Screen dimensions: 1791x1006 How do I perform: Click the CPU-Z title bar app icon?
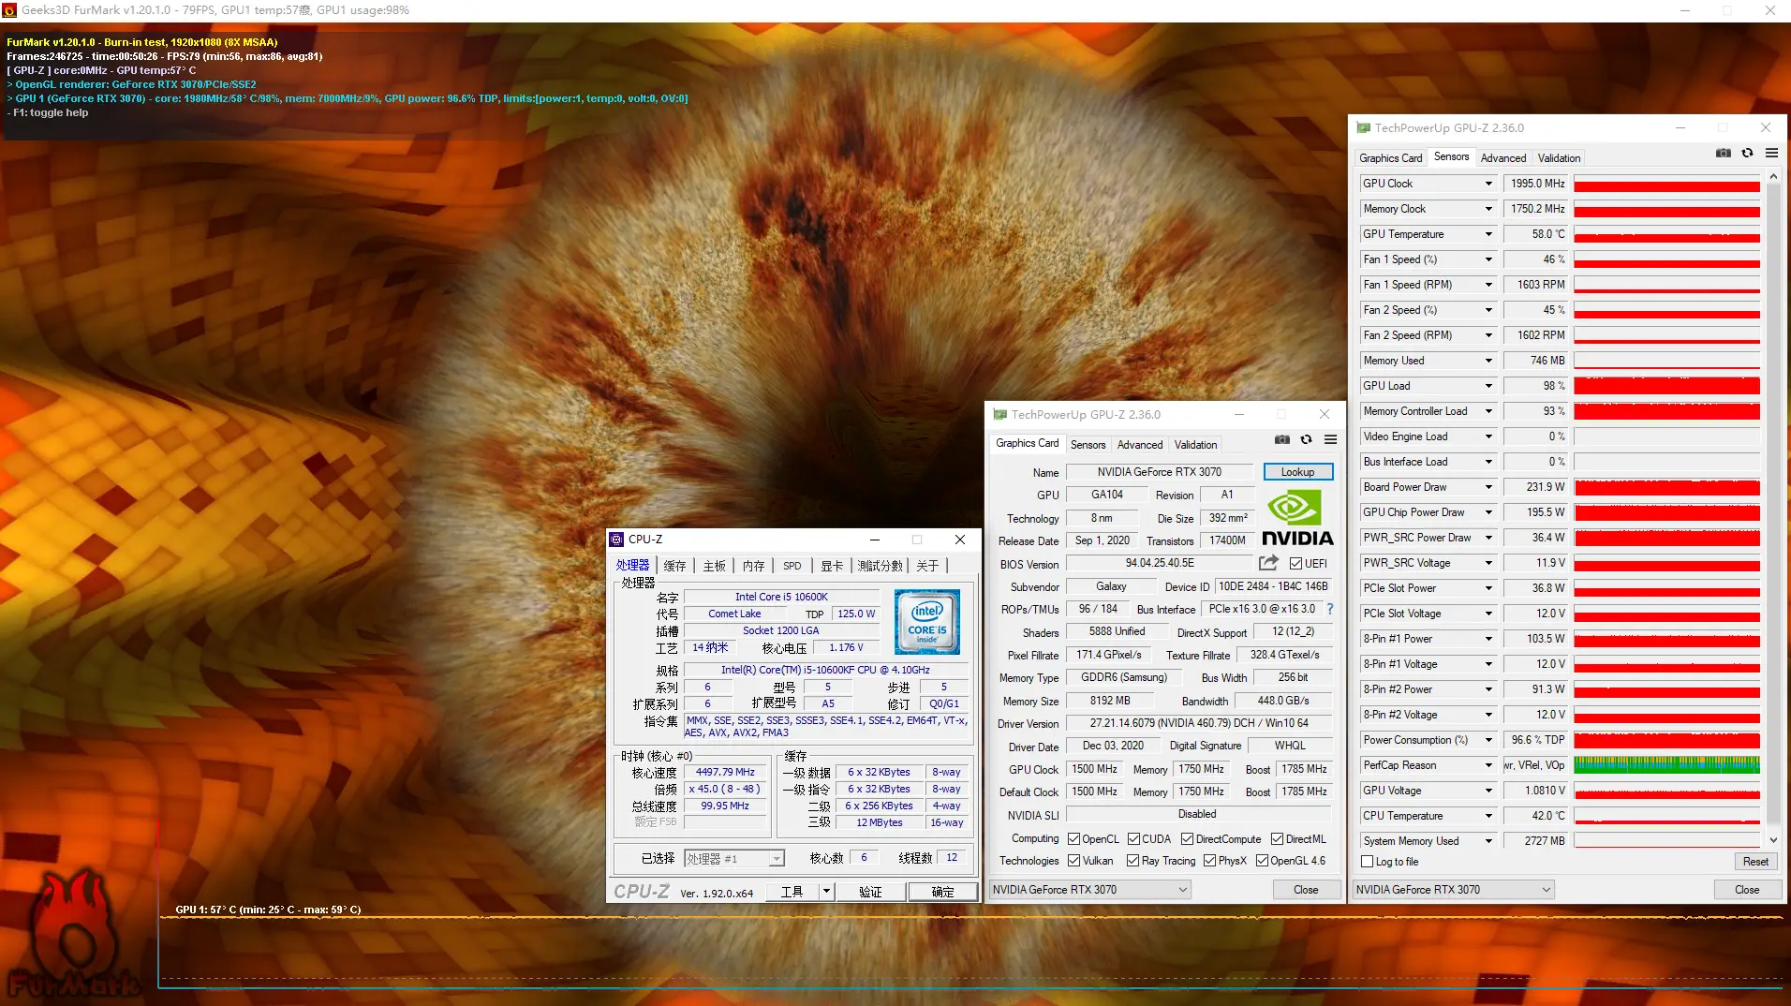click(x=616, y=540)
